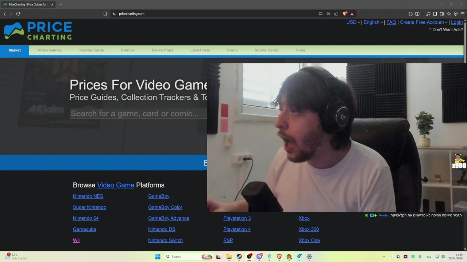Open the FAQ link
Viewport: 467px width, 262px height.
[x=391, y=22]
